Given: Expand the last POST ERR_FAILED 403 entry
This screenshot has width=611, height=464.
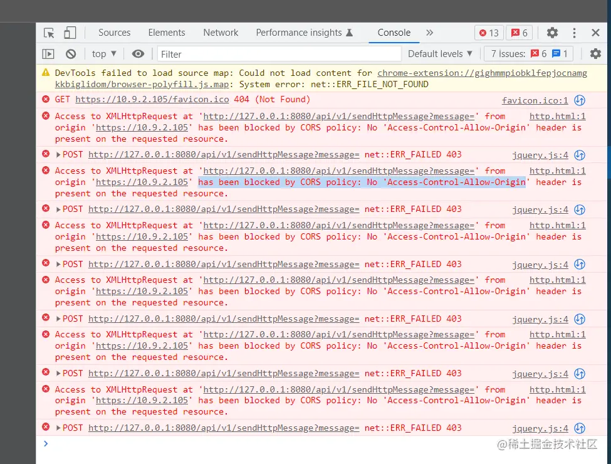Looking at the screenshot, I should [x=58, y=428].
